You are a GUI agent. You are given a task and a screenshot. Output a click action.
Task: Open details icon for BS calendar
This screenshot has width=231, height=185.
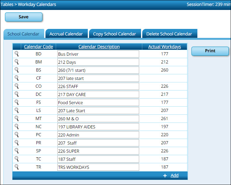coord(17,70)
